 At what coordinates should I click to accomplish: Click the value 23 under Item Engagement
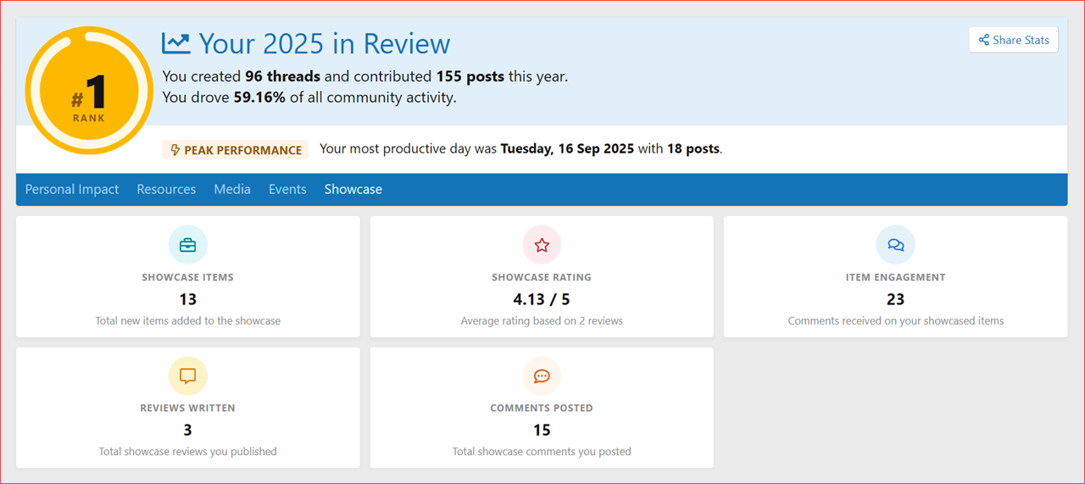click(x=895, y=299)
